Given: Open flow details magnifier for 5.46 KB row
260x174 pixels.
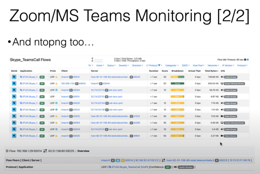Looking at the screenshot, I should click(x=14, y=123).
